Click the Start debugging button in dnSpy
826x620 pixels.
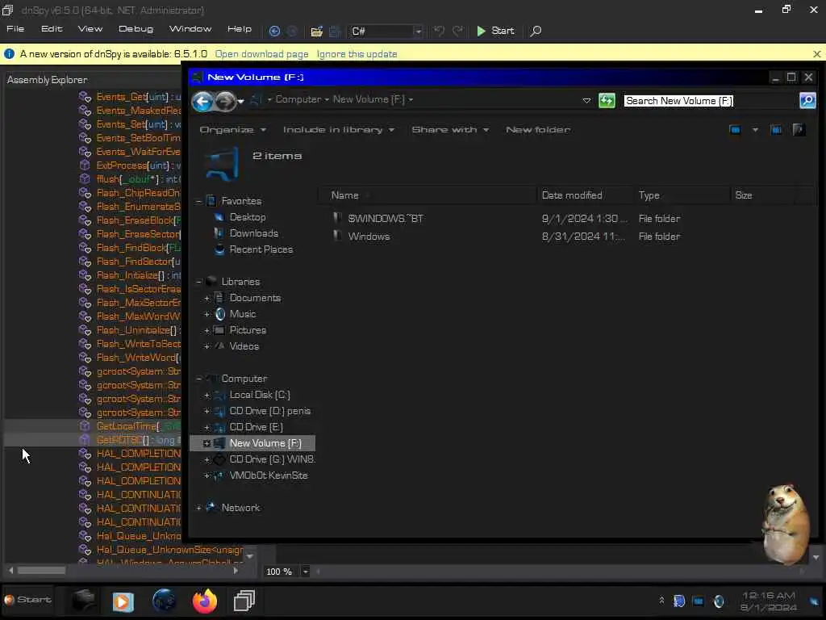point(495,31)
